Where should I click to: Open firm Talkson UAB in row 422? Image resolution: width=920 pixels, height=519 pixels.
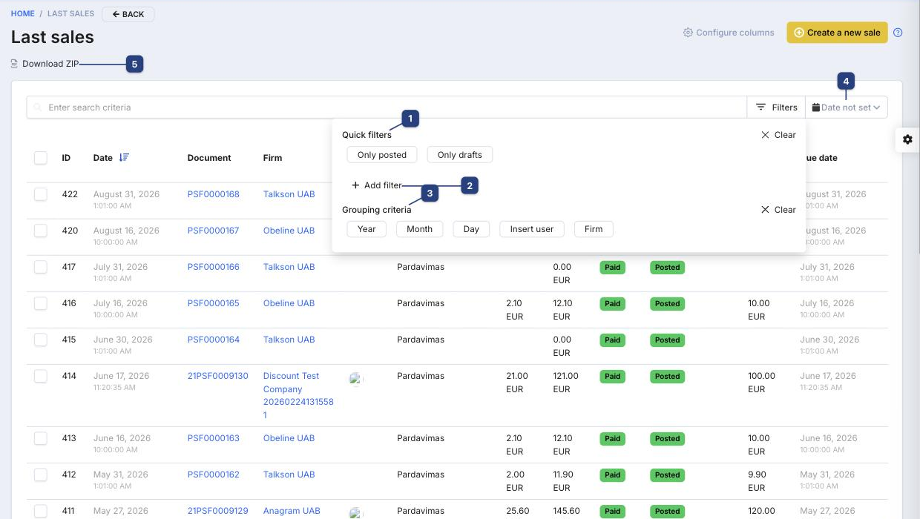tap(289, 194)
